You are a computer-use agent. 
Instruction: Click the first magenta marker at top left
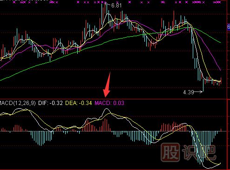[14, 2]
